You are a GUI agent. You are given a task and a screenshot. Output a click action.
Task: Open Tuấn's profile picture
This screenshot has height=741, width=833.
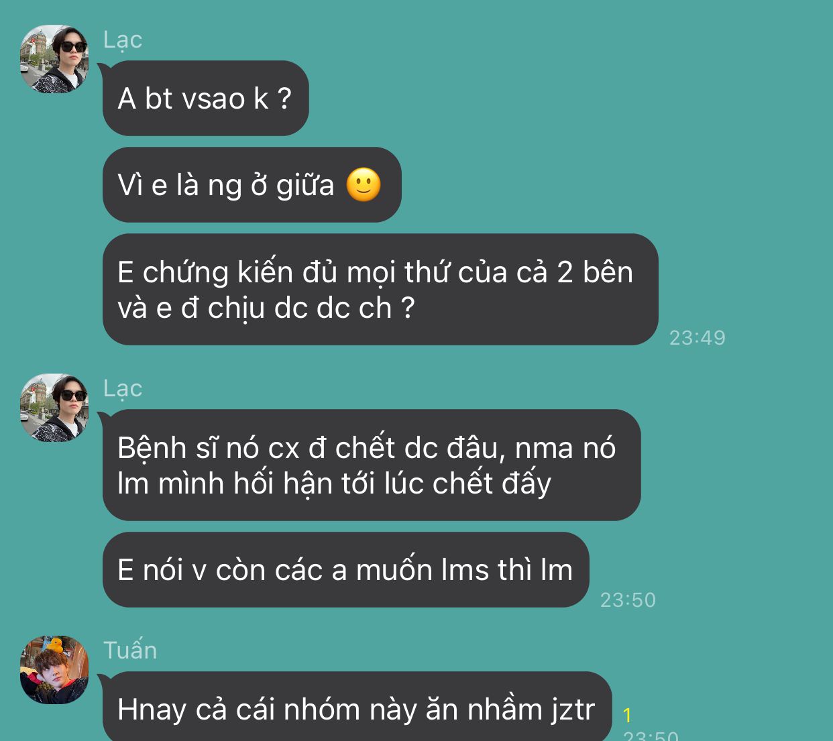pos(54,670)
